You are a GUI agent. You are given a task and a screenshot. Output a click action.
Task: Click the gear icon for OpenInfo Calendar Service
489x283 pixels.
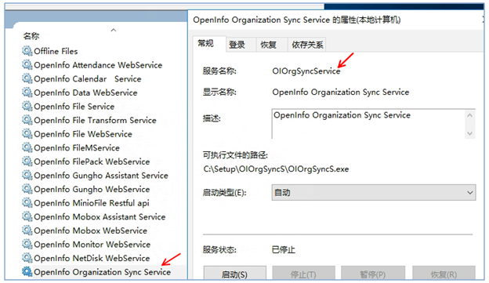click(27, 78)
